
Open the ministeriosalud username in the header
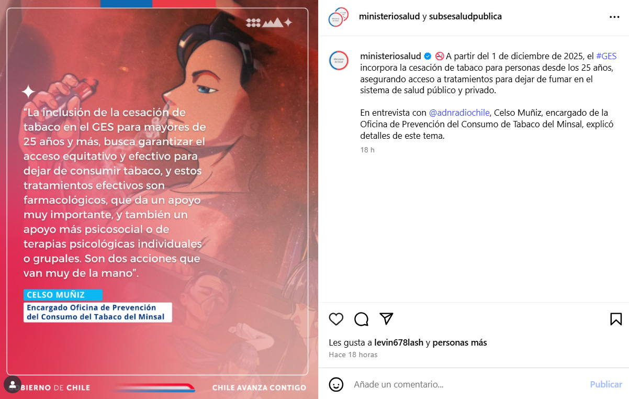click(x=389, y=16)
